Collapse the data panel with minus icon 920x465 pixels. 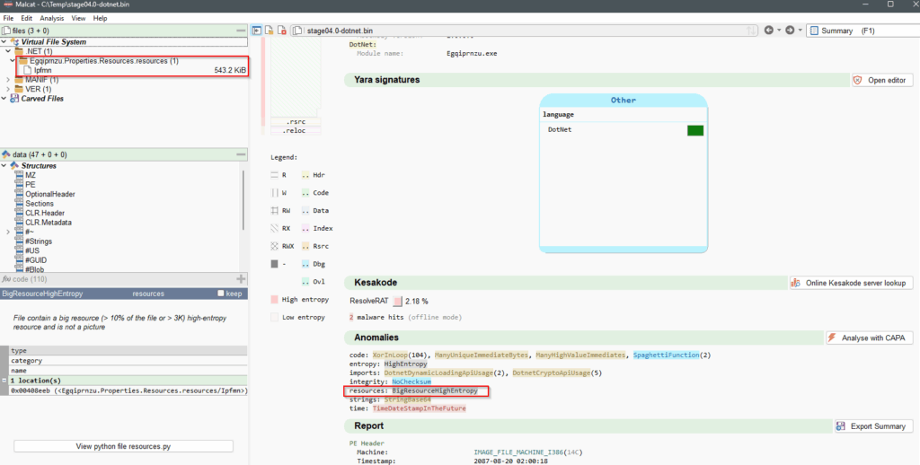pyautogui.click(x=241, y=154)
